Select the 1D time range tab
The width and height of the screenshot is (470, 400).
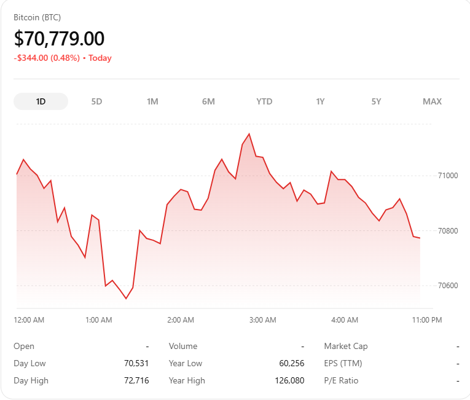[41, 101]
